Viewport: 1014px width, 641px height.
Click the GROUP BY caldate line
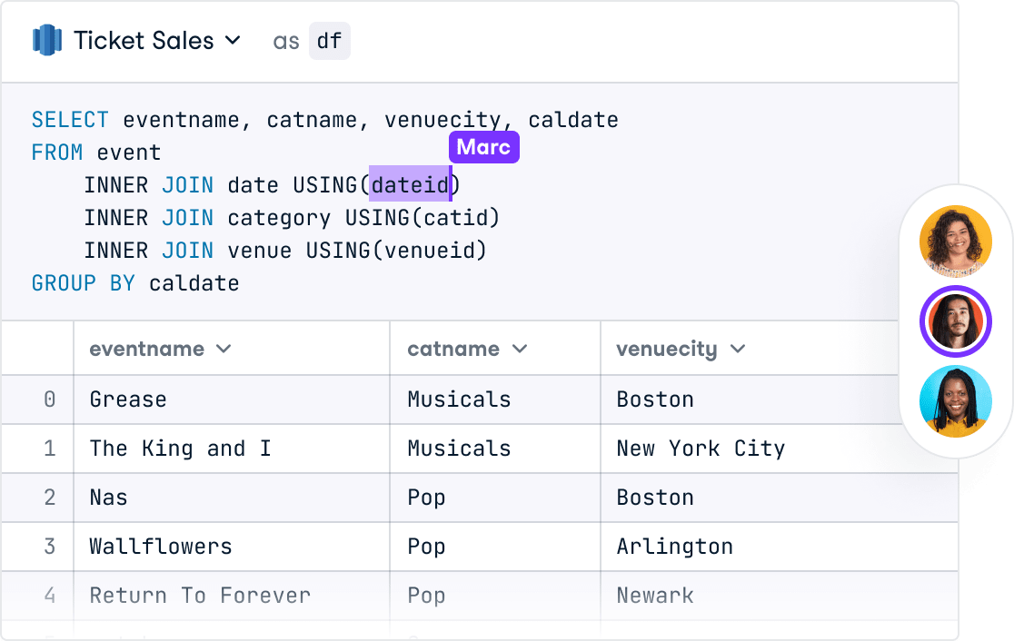click(x=135, y=283)
